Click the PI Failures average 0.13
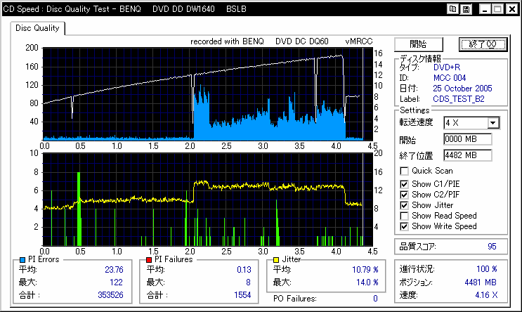The image size is (522, 312). 244,270
